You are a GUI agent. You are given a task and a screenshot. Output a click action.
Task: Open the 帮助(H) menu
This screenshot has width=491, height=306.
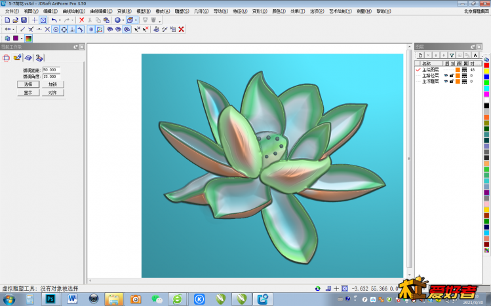click(x=383, y=11)
